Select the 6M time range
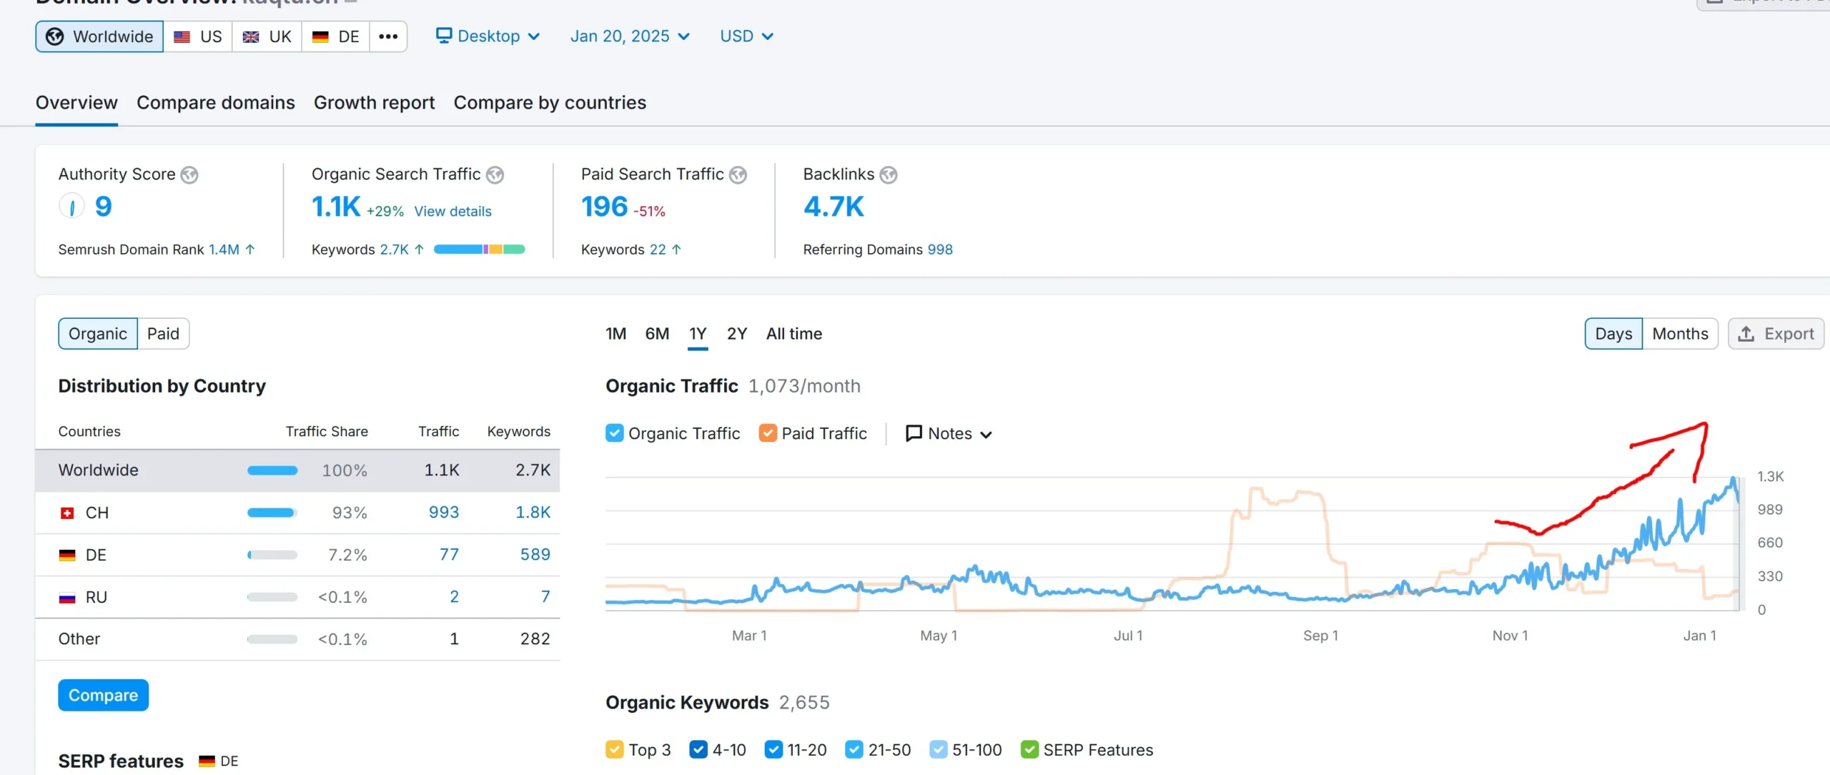 (656, 334)
